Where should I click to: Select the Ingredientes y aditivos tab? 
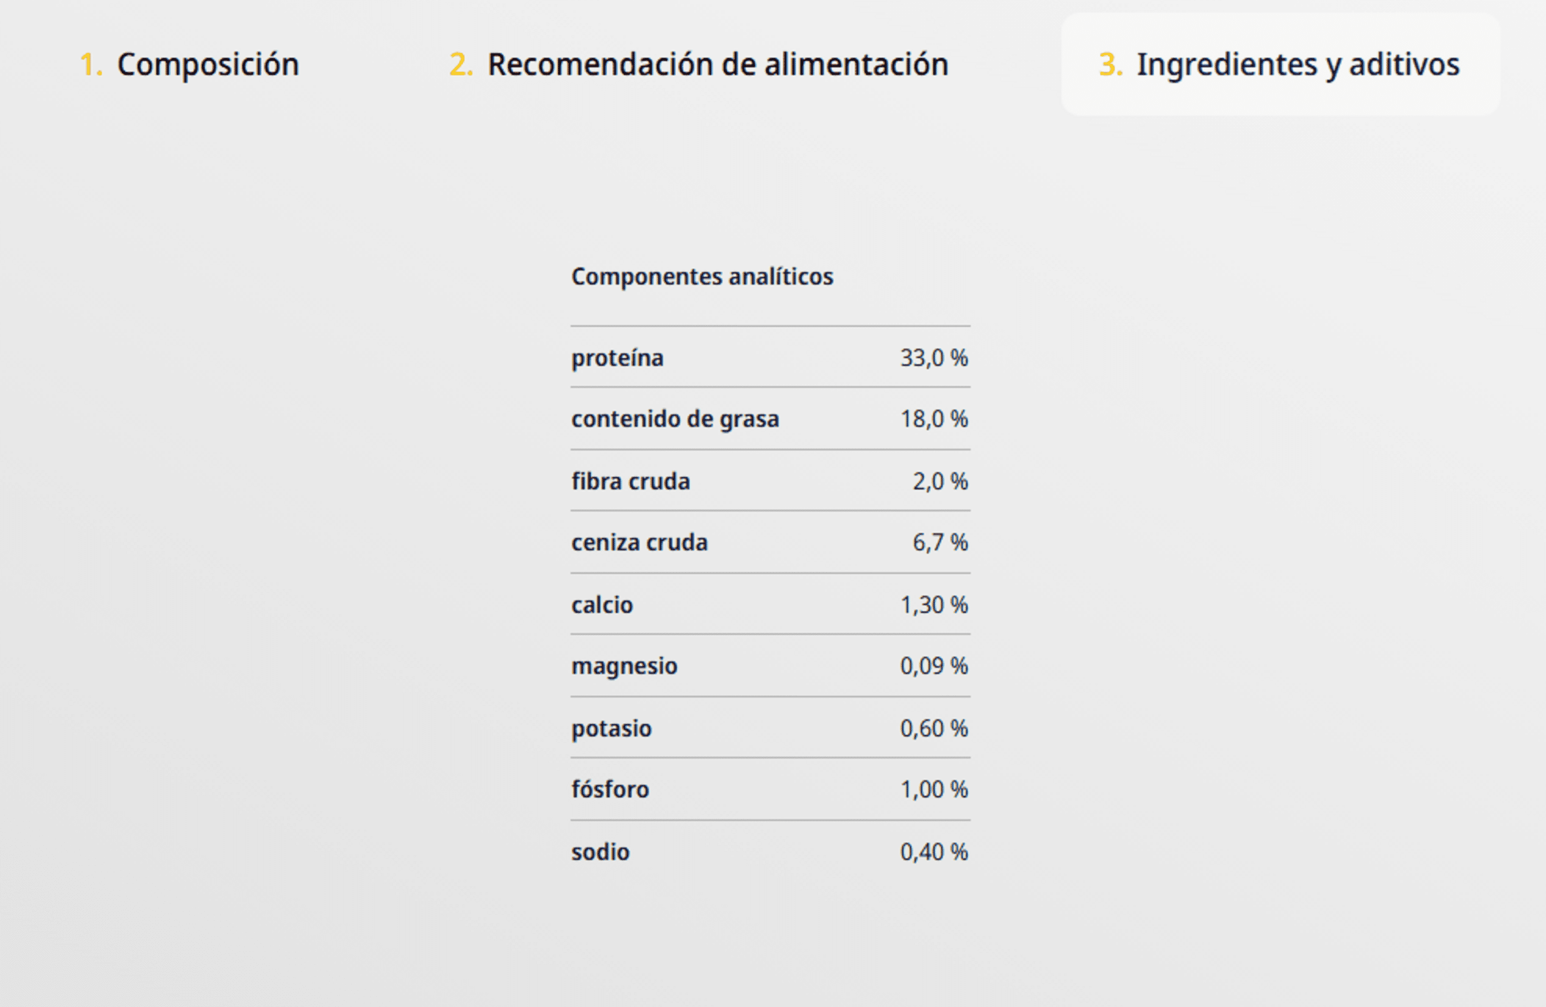(x=1280, y=65)
